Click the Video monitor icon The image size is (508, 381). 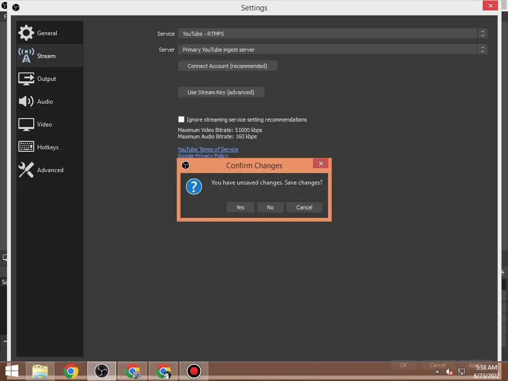click(26, 125)
